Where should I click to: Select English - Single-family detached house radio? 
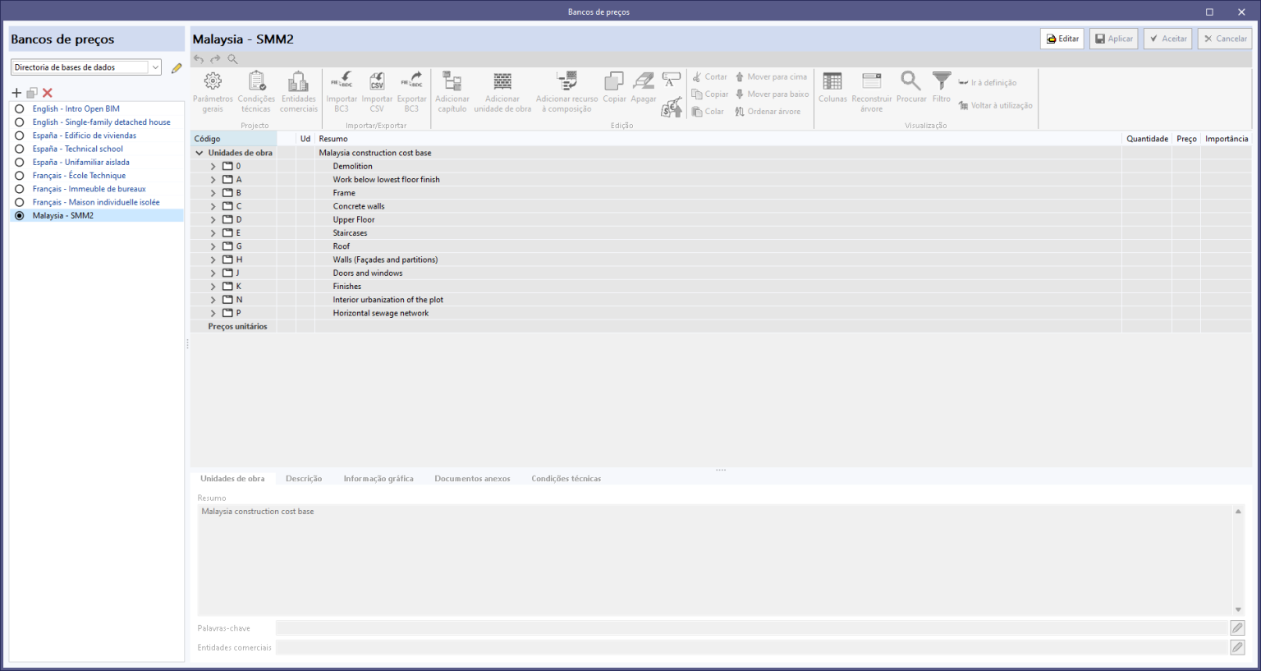coord(20,122)
